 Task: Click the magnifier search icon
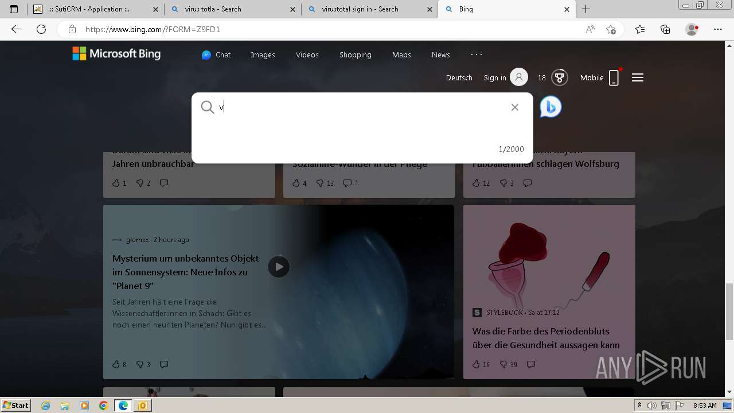(x=208, y=107)
